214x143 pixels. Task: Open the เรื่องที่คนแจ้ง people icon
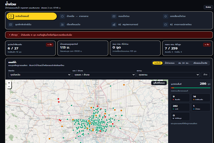coord(62,25)
